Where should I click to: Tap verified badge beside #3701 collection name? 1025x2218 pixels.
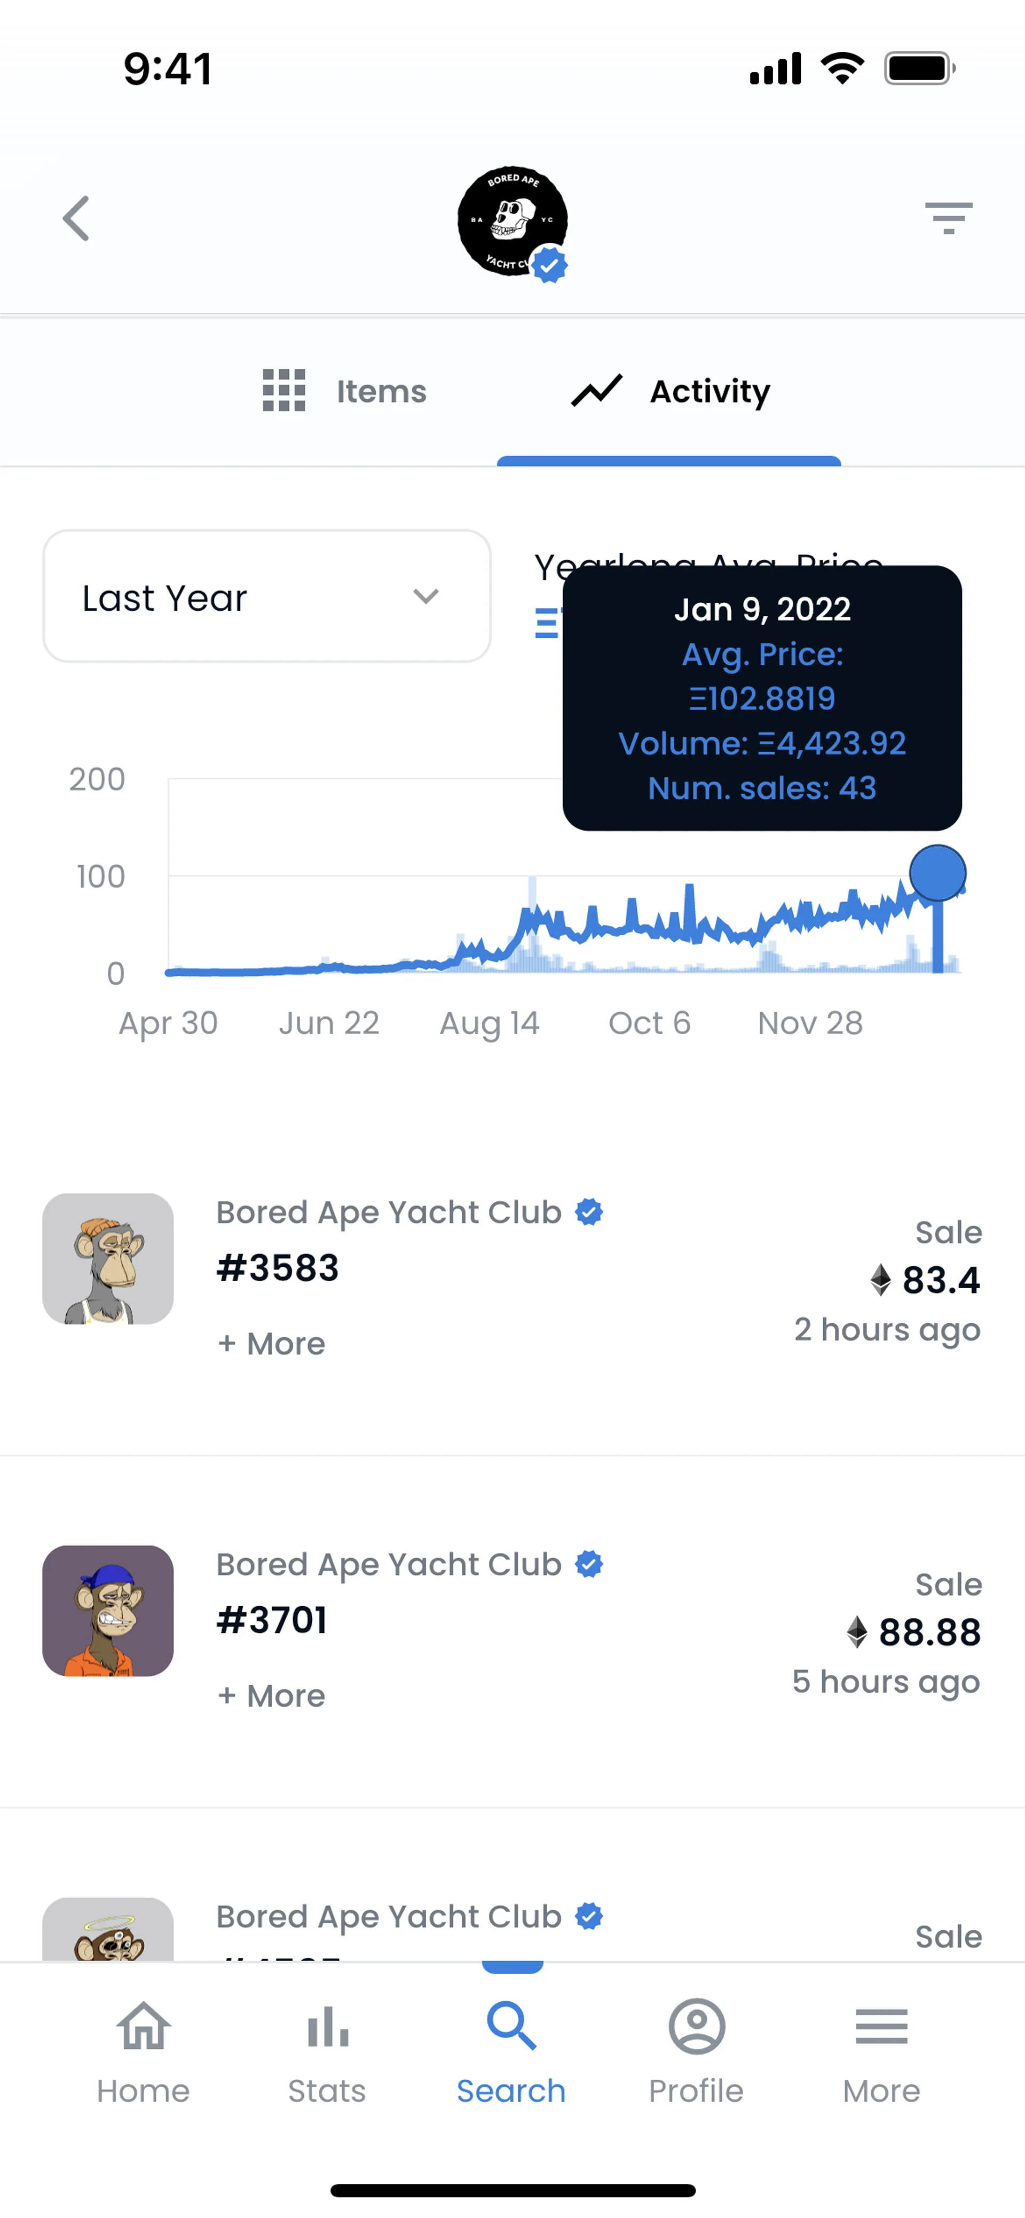coord(589,1565)
